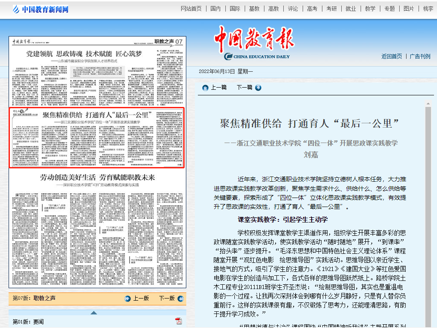Collapse the page list with the triangle arrow
This screenshot has width=437, height=329.
(93, 312)
